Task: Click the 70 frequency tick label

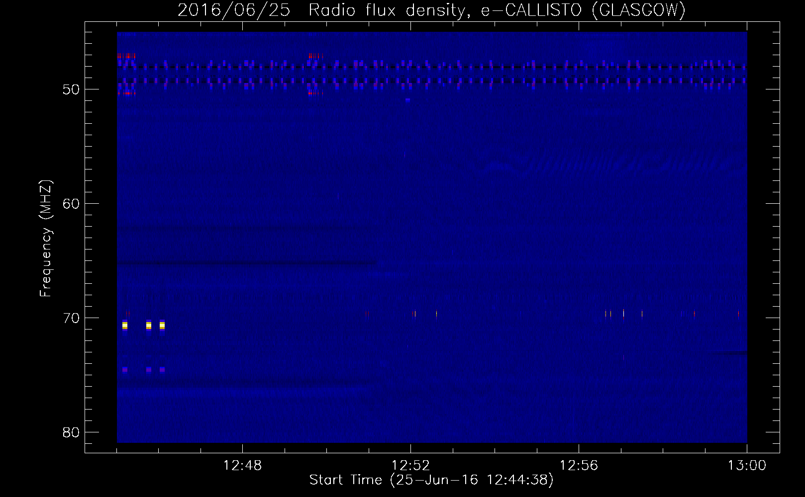Action: 71,318
